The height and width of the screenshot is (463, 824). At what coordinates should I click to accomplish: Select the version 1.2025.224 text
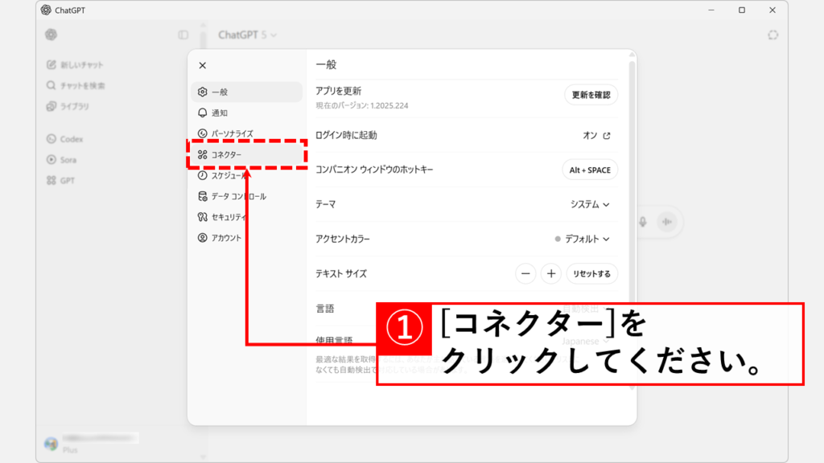pos(362,105)
